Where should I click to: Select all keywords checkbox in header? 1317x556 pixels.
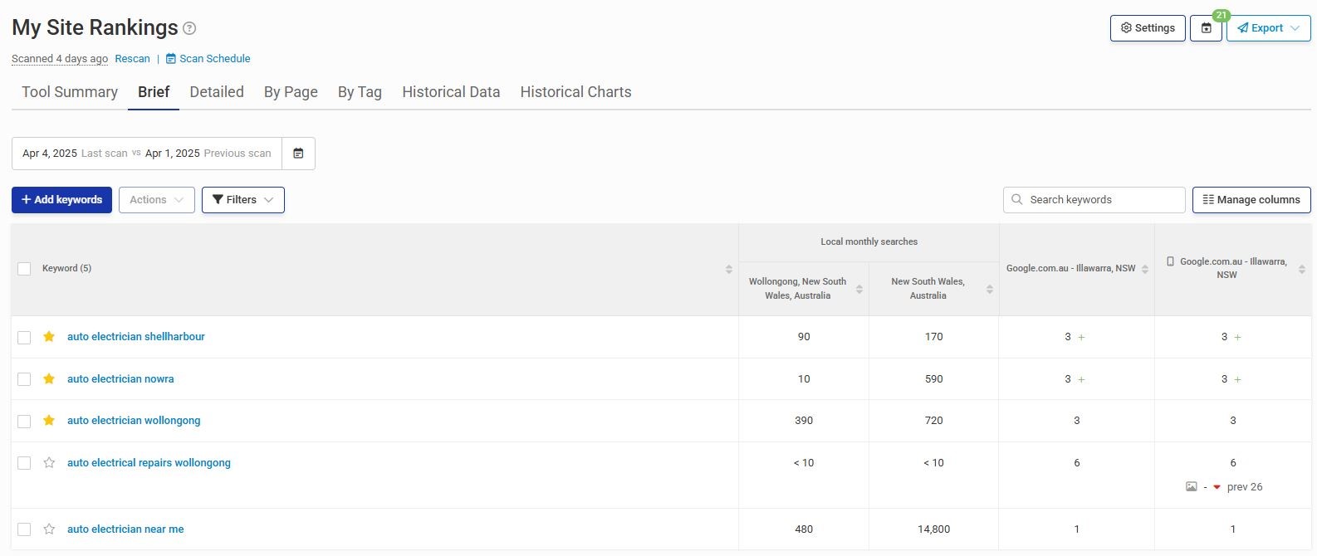(24, 269)
